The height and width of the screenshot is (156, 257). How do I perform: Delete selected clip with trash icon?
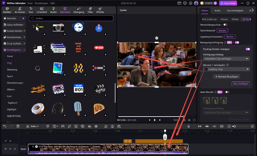pyautogui.click(x=18, y=126)
